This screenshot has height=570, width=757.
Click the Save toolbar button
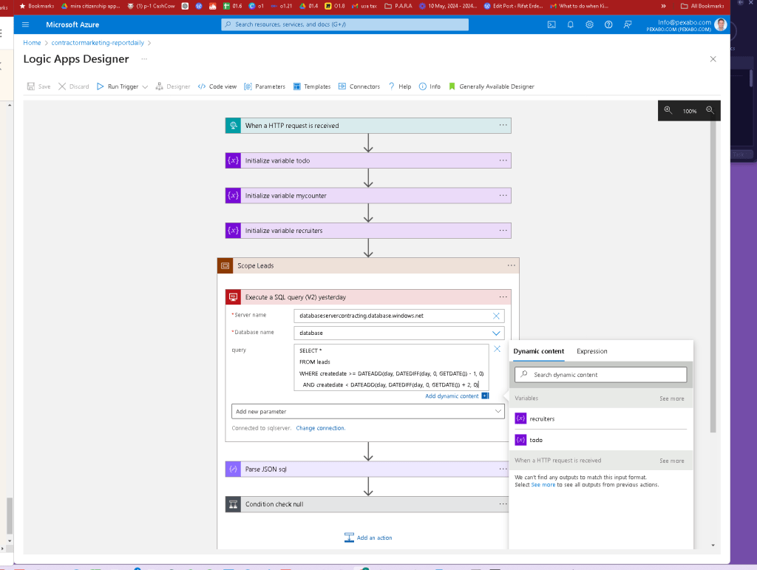point(38,86)
